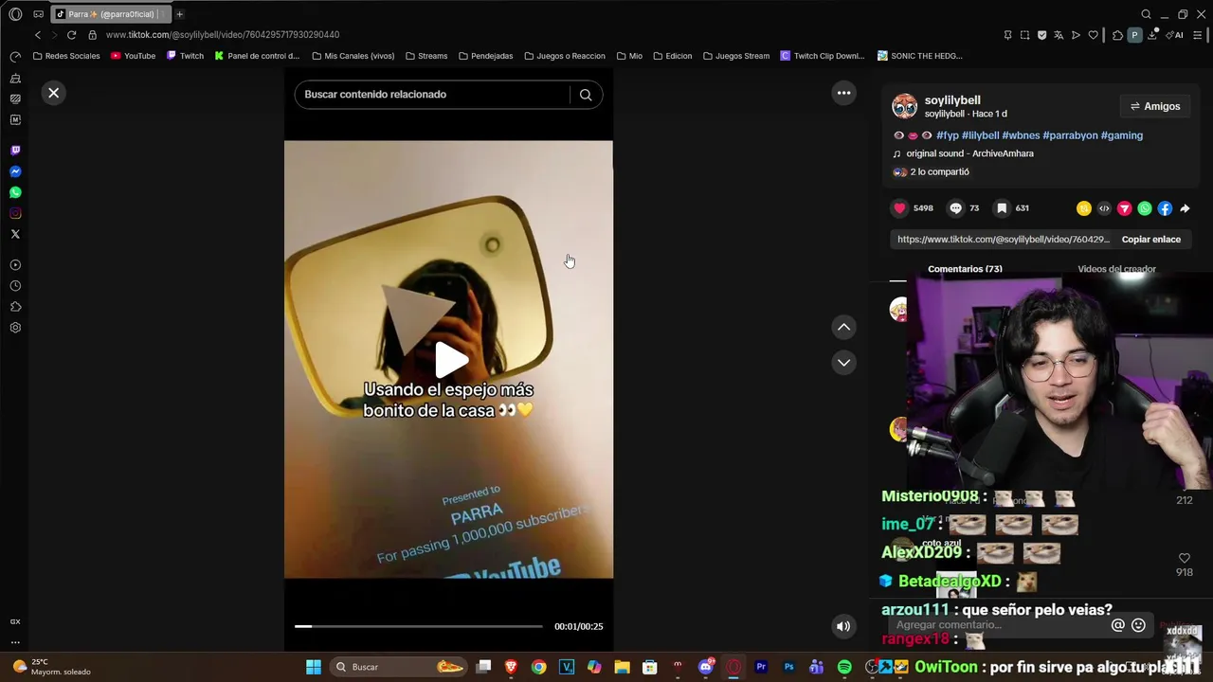Open the #parrabyon hashtag
This screenshot has width=1213, height=682.
point(1069,135)
